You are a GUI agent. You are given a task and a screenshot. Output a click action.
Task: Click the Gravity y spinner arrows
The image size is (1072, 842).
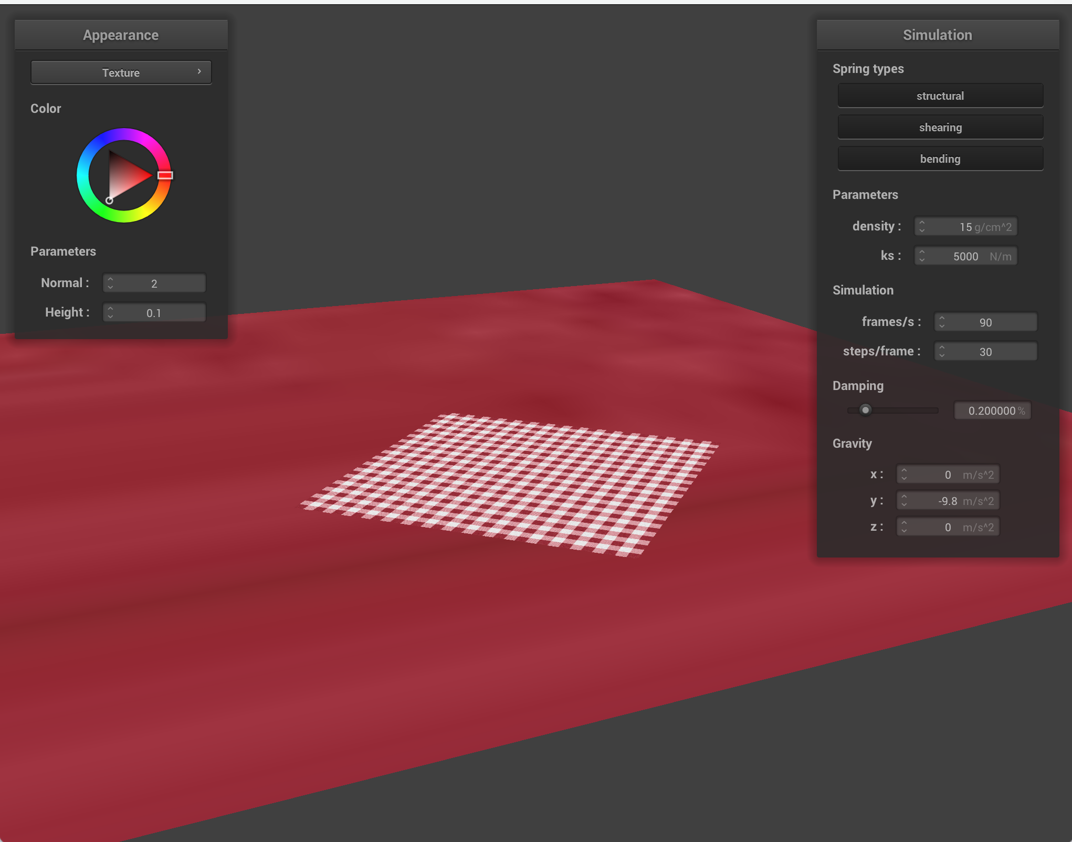[904, 501]
